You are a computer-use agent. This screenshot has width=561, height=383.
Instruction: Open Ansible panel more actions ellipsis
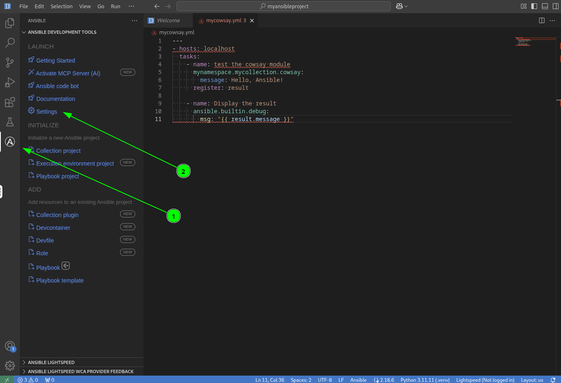tap(134, 21)
